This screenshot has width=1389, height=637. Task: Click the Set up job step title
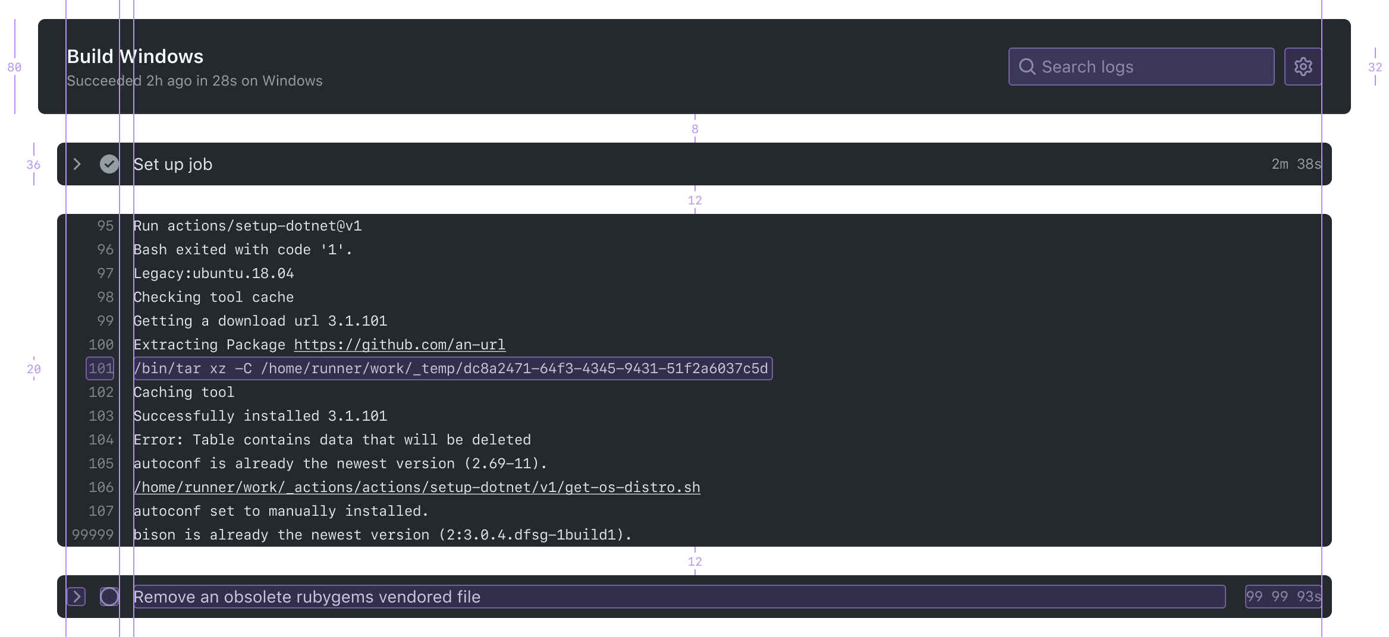pyautogui.click(x=173, y=164)
